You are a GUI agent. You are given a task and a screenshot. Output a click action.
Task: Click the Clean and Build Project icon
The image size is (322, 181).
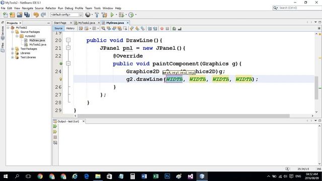(x=104, y=15)
